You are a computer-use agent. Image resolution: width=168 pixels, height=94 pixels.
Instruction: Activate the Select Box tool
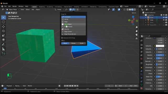(3, 17)
